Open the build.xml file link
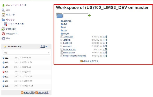This screenshot has height=97, width=153. 68,43
